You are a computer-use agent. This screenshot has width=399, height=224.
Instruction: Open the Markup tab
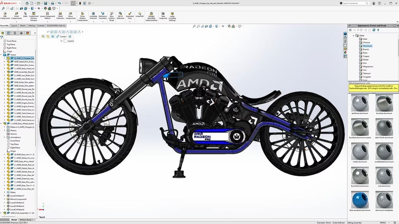[x=32, y=25]
